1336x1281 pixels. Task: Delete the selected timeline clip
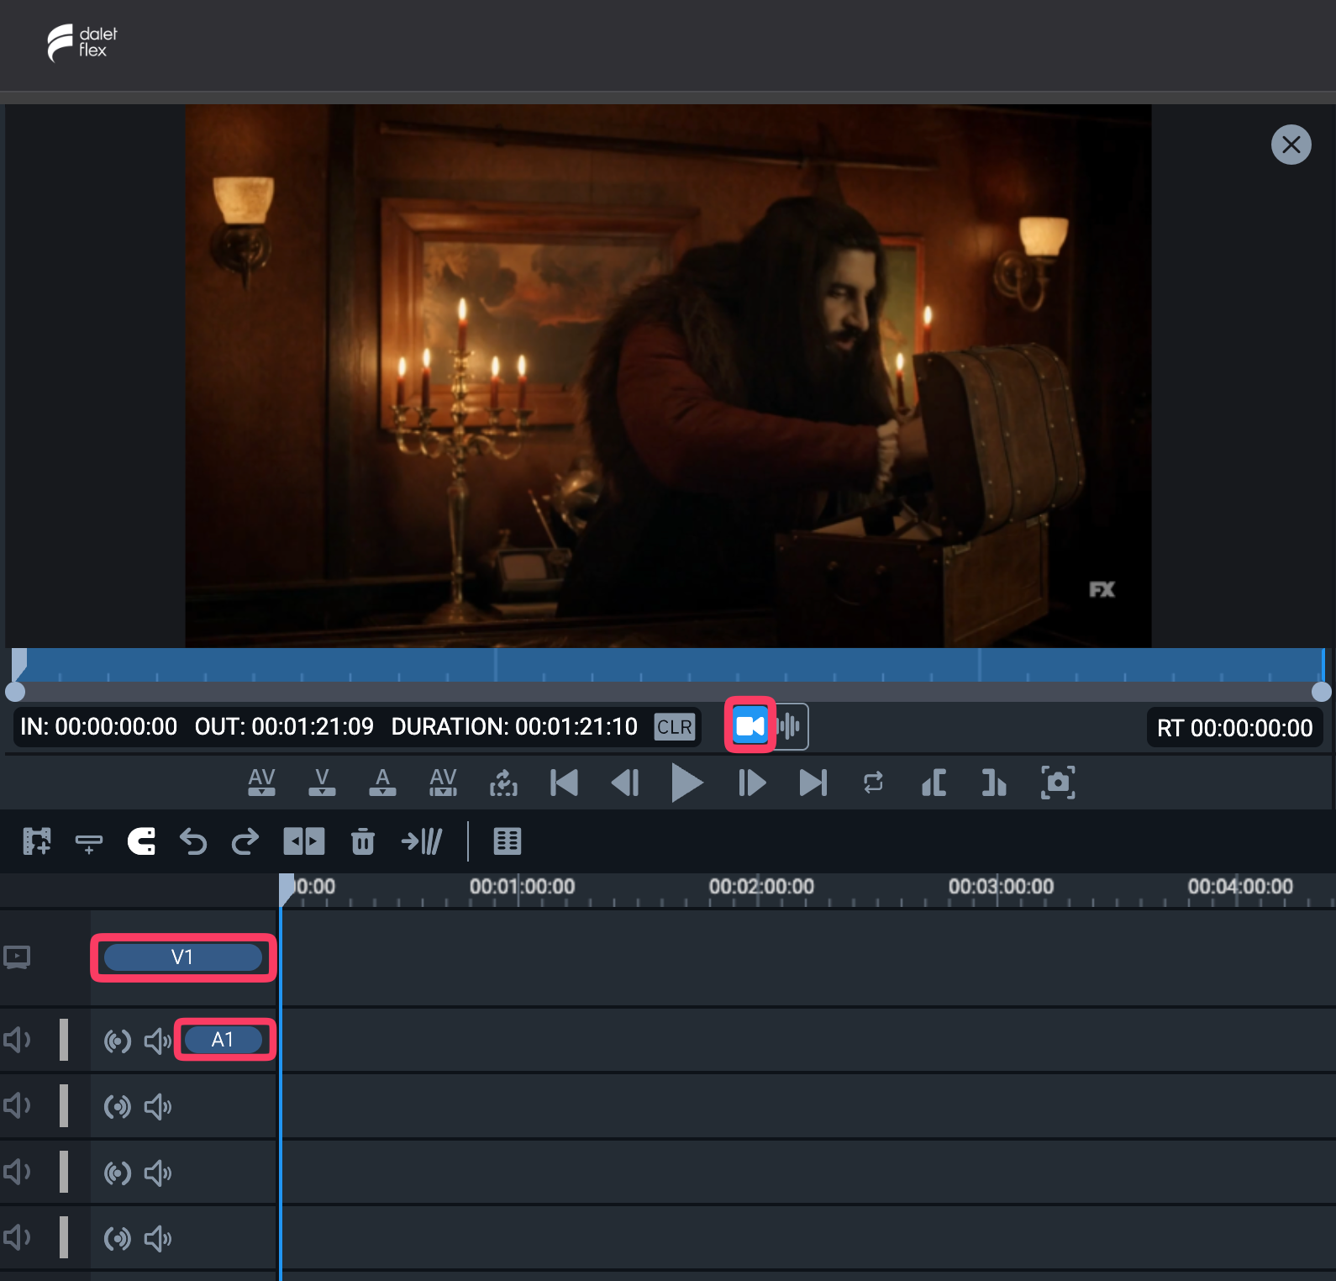coord(362,841)
